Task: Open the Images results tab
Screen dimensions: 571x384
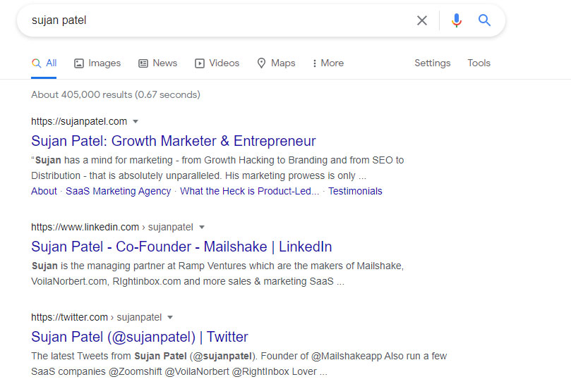Action: coord(97,63)
